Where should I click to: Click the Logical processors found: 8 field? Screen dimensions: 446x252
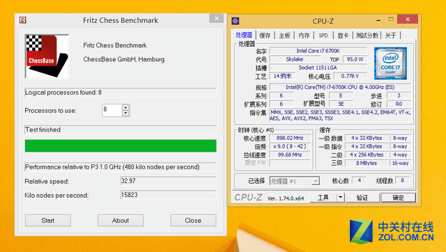[x=121, y=93]
